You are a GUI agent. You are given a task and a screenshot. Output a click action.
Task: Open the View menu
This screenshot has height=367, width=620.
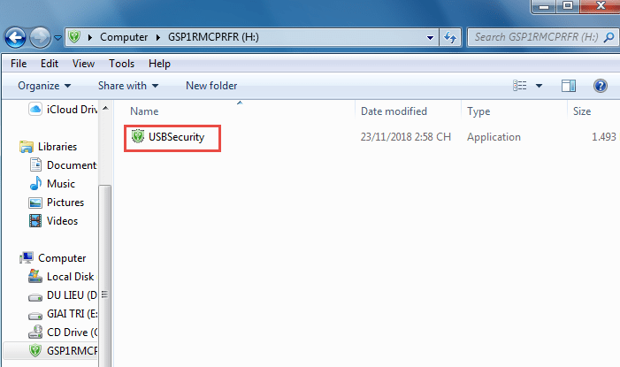point(83,64)
